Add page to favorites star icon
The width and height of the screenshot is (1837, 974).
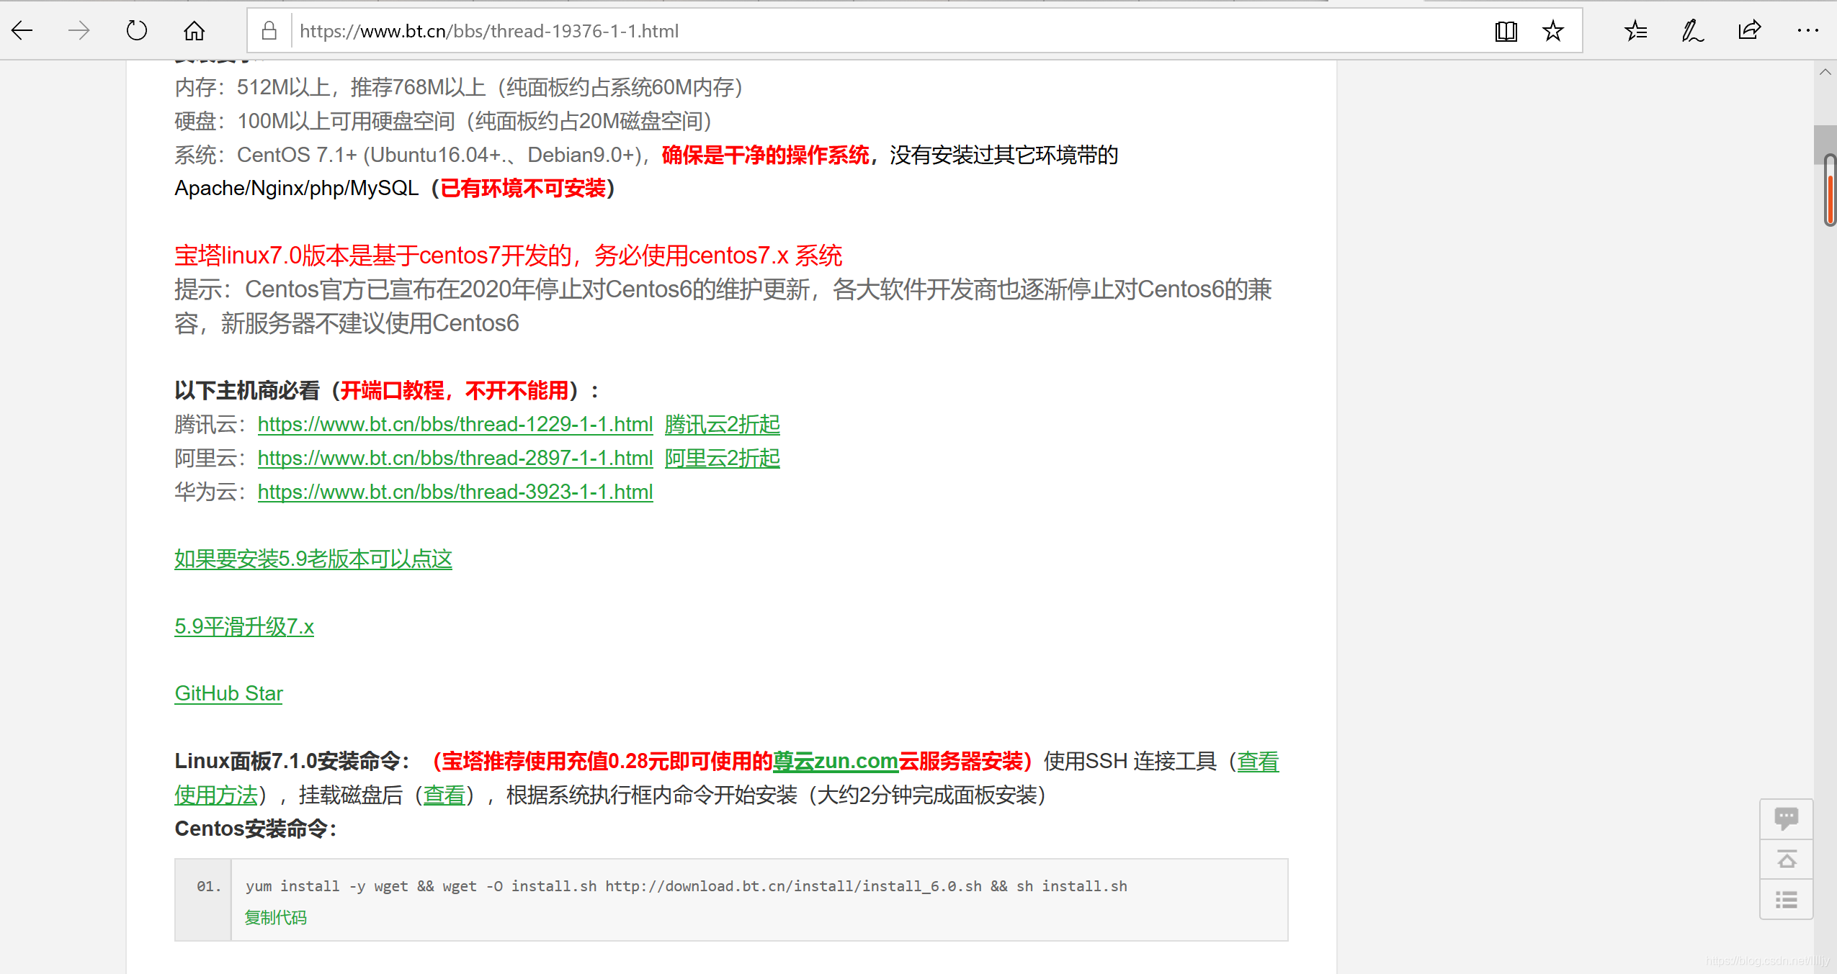(1553, 31)
